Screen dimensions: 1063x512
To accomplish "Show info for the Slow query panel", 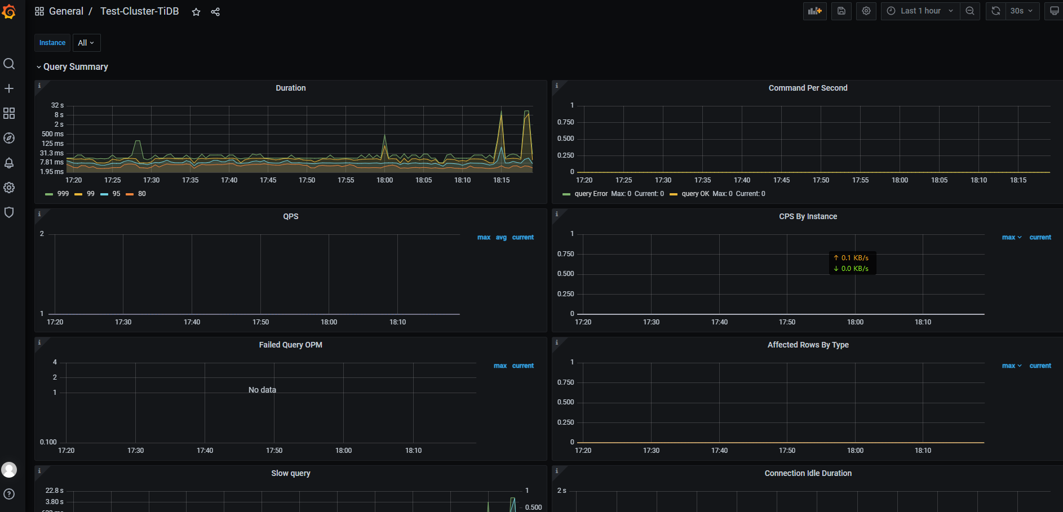I will (39, 471).
